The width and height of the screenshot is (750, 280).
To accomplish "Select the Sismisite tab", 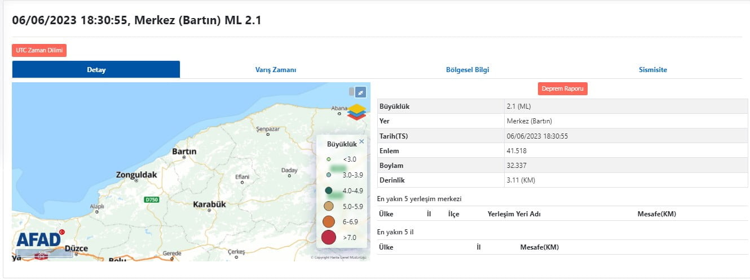I will [653, 70].
